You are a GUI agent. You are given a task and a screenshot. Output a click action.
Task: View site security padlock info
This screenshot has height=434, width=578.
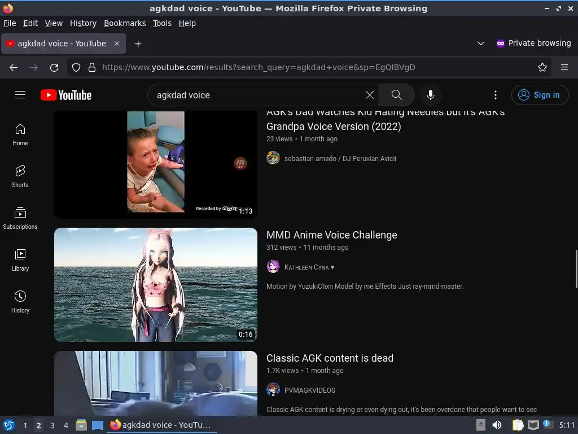92,67
